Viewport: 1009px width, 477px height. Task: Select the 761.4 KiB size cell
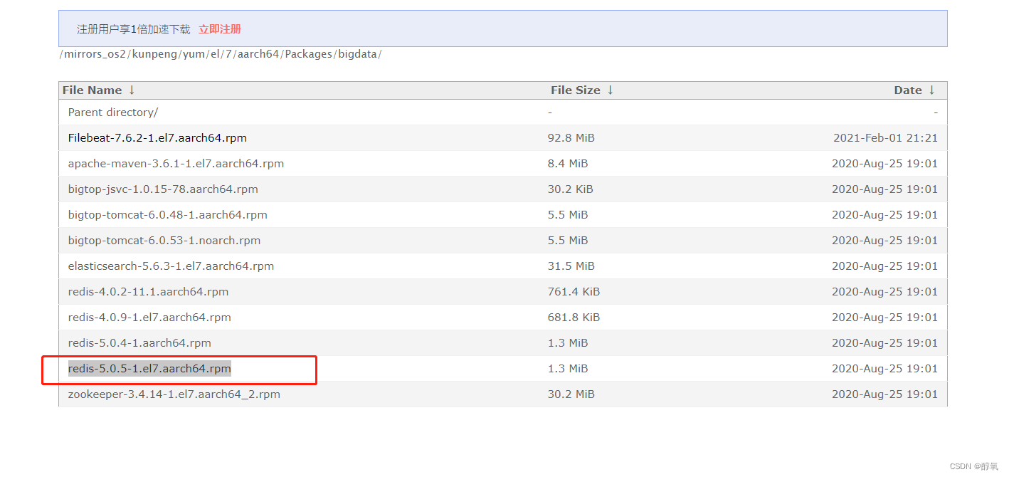click(x=574, y=292)
